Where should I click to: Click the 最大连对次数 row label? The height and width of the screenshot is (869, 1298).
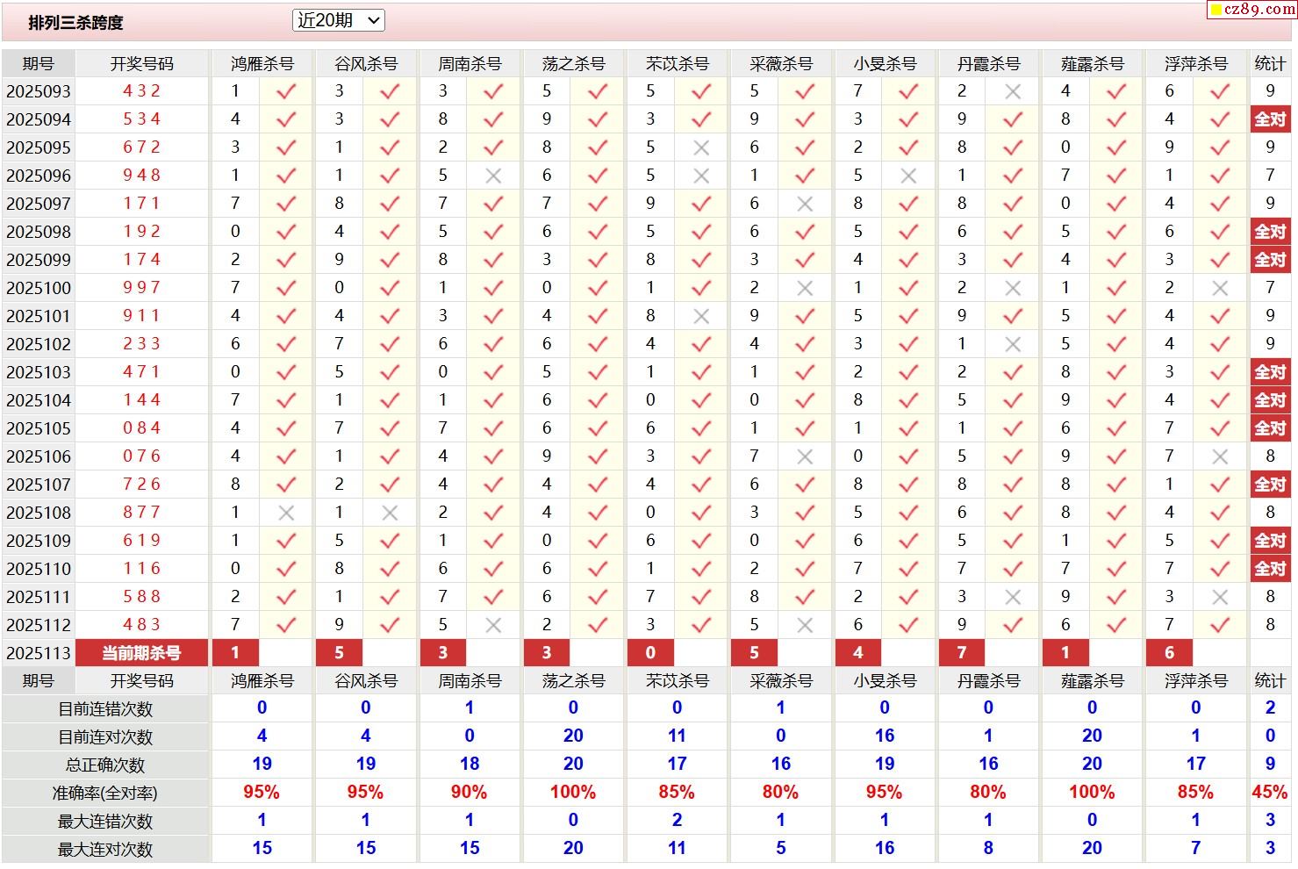(x=105, y=850)
